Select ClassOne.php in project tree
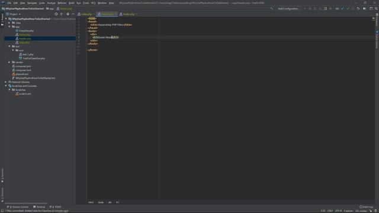This screenshot has height=213, width=379. [26, 31]
